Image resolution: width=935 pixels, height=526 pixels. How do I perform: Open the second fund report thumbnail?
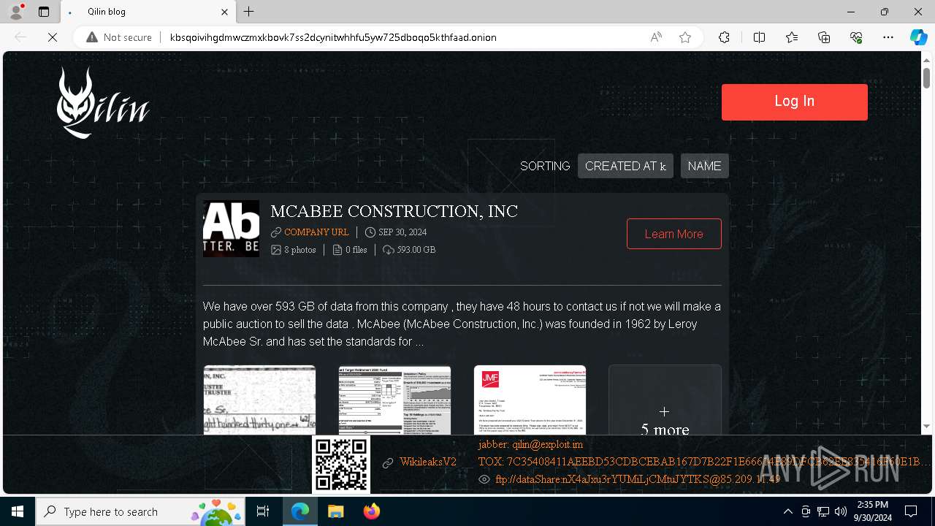[394, 400]
